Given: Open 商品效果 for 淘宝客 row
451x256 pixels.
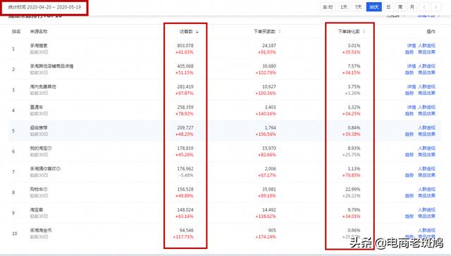Looking at the screenshot, I should point(426,216).
